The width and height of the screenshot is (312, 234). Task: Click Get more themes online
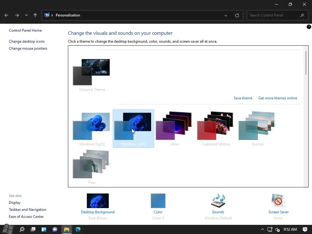(x=278, y=98)
